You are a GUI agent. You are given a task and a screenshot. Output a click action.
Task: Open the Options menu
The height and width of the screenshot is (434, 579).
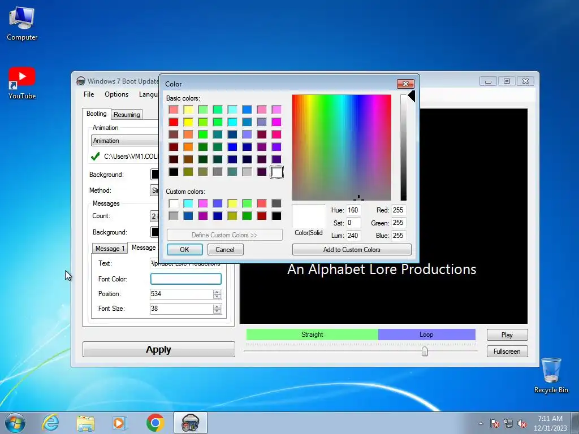coord(116,94)
